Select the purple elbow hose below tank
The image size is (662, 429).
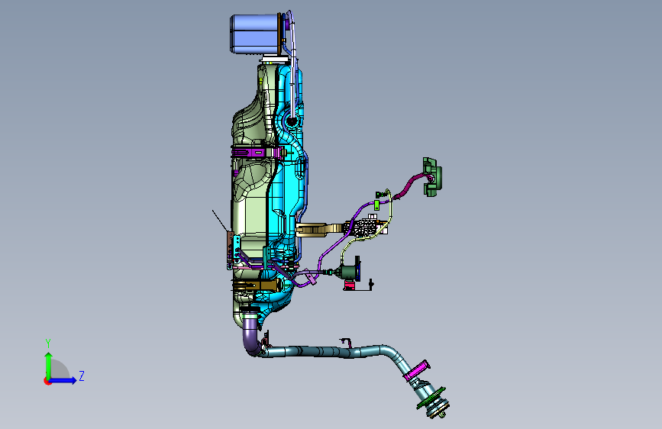tap(251, 336)
